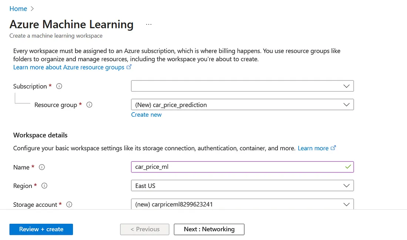Open Learn more about Azure resource groups link
This screenshot has width=407, height=240.
point(73,67)
